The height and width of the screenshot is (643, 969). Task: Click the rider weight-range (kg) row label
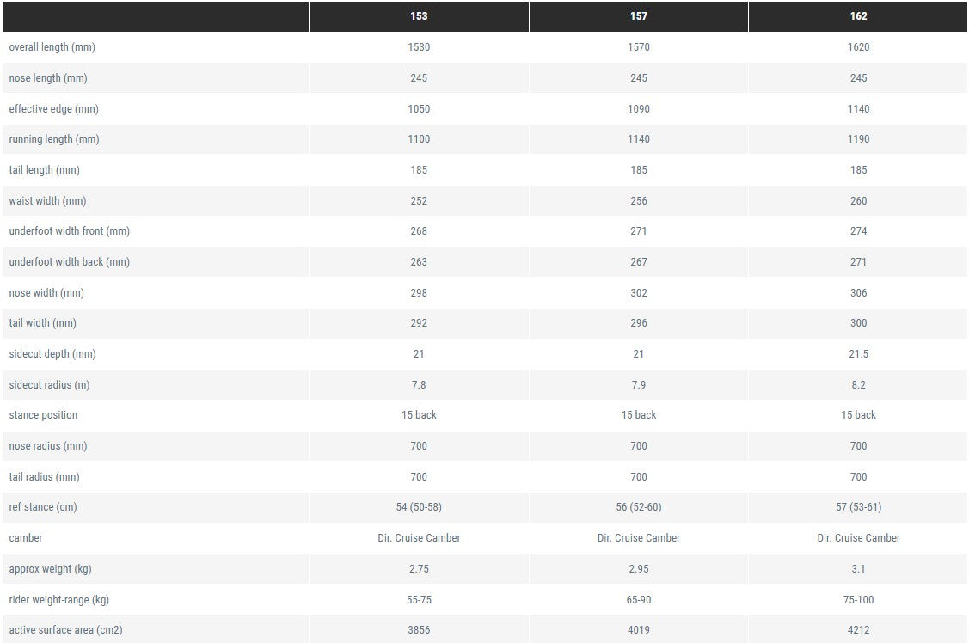pos(59,600)
